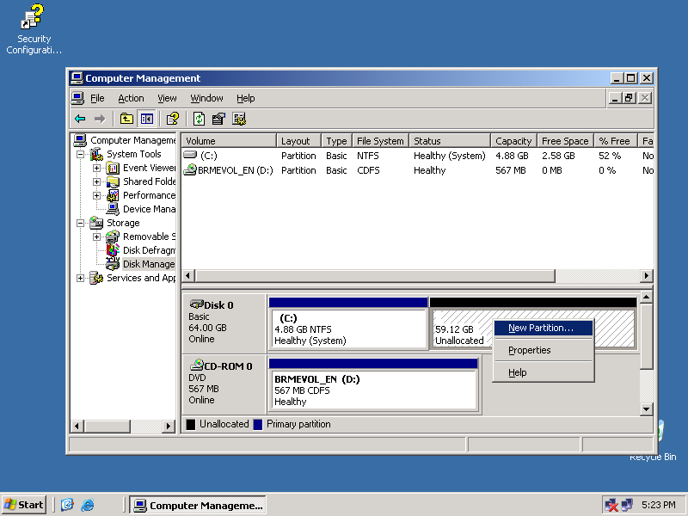Choose Properties from context menu
Viewport: 688px width, 516px height.
[x=544, y=350]
